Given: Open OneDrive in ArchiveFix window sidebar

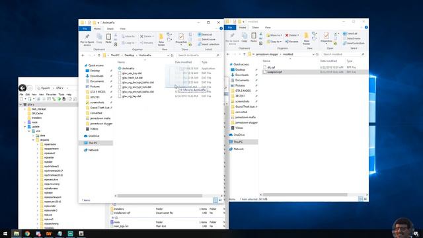Looking at the screenshot, I should (93, 136).
